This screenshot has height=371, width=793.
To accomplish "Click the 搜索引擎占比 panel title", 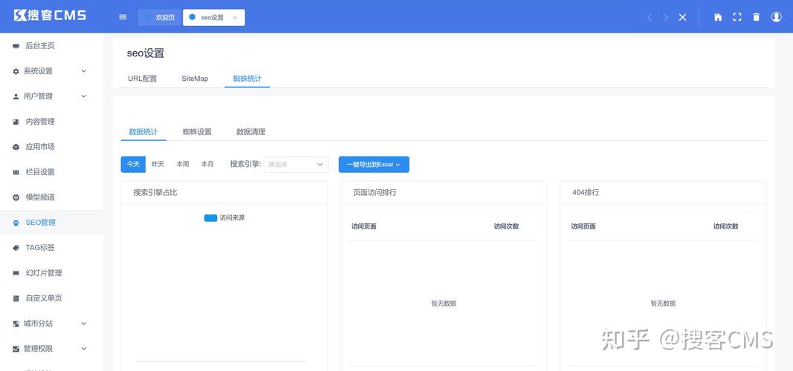I will (155, 193).
